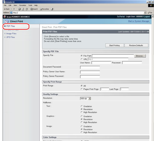Open Mail to System Manager link
The width and height of the screenshot is (154, 141).
tap(139, 21)
